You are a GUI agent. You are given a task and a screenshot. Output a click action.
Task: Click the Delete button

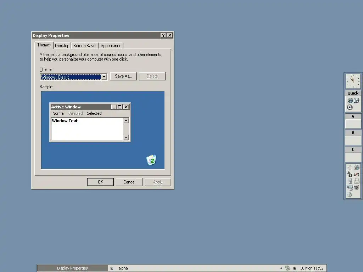[x=152, y=76]
